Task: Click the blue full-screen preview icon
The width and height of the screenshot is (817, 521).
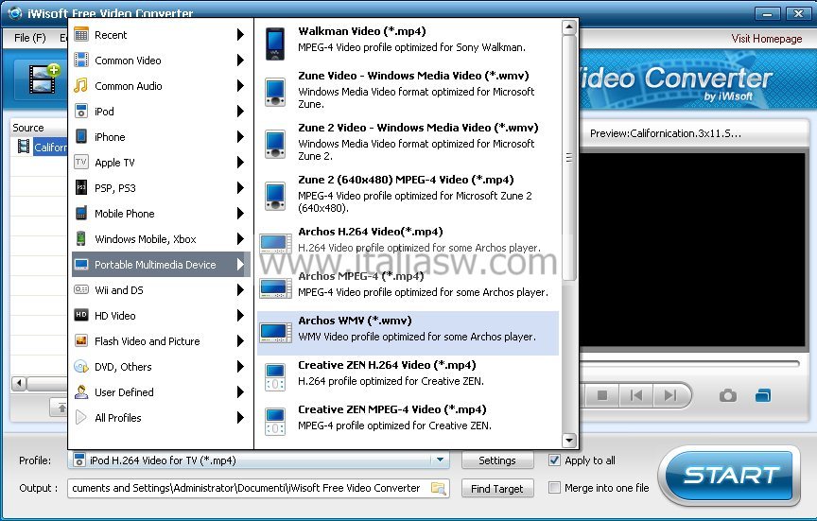Action: point(763,396)
